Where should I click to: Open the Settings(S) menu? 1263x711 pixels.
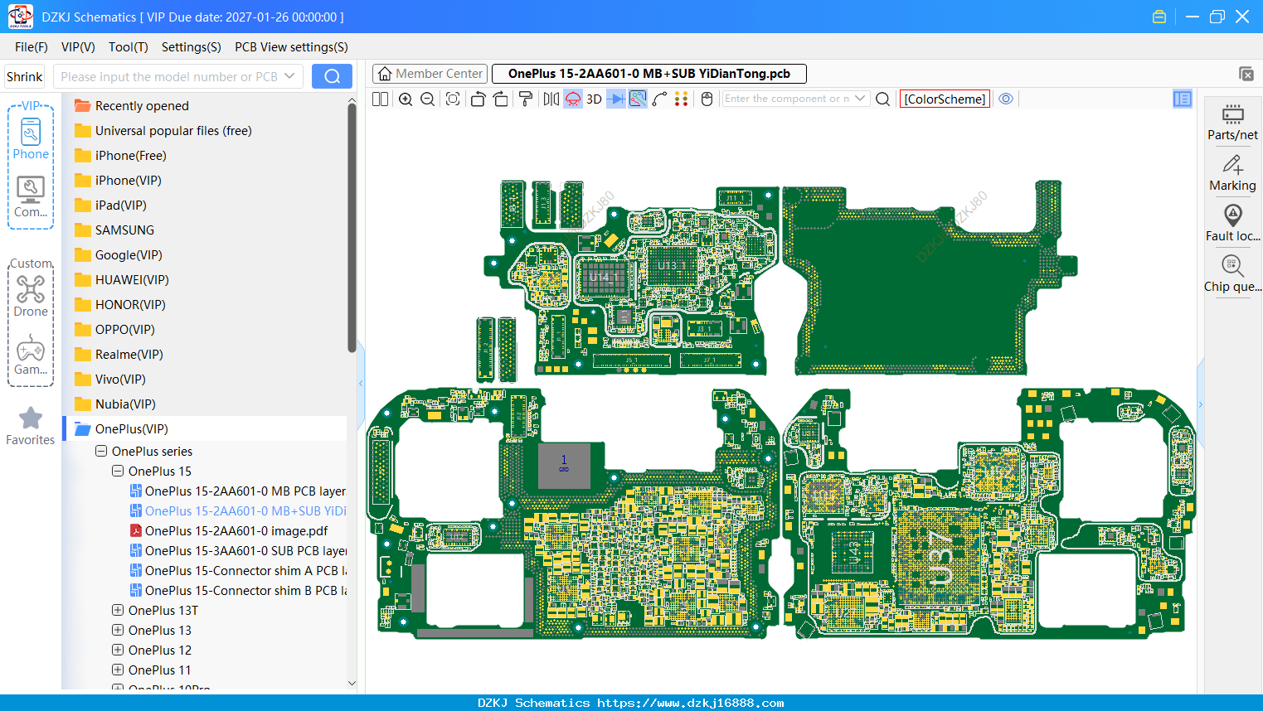coord(192,47)
